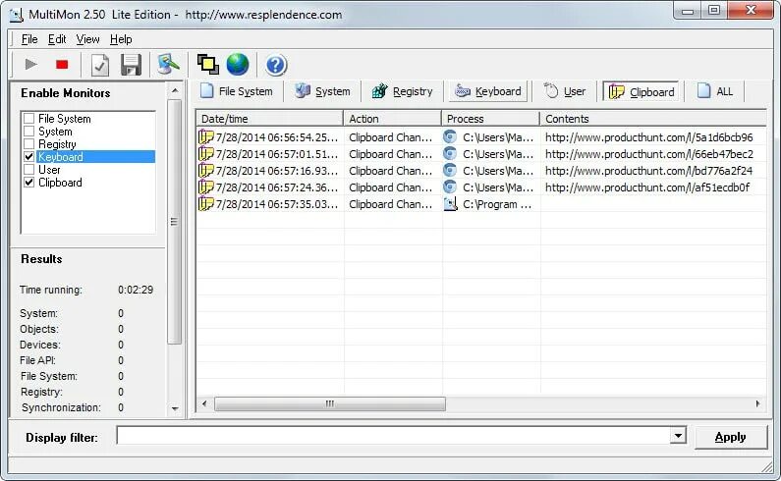Click clipboard icon of 06:57:35 row
Image resolution: width=781 pixels, height=481 pixels.
pos(205,204)
